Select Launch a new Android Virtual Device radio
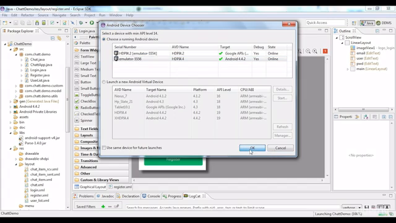 pyautogui.click(x=104, y=82)
